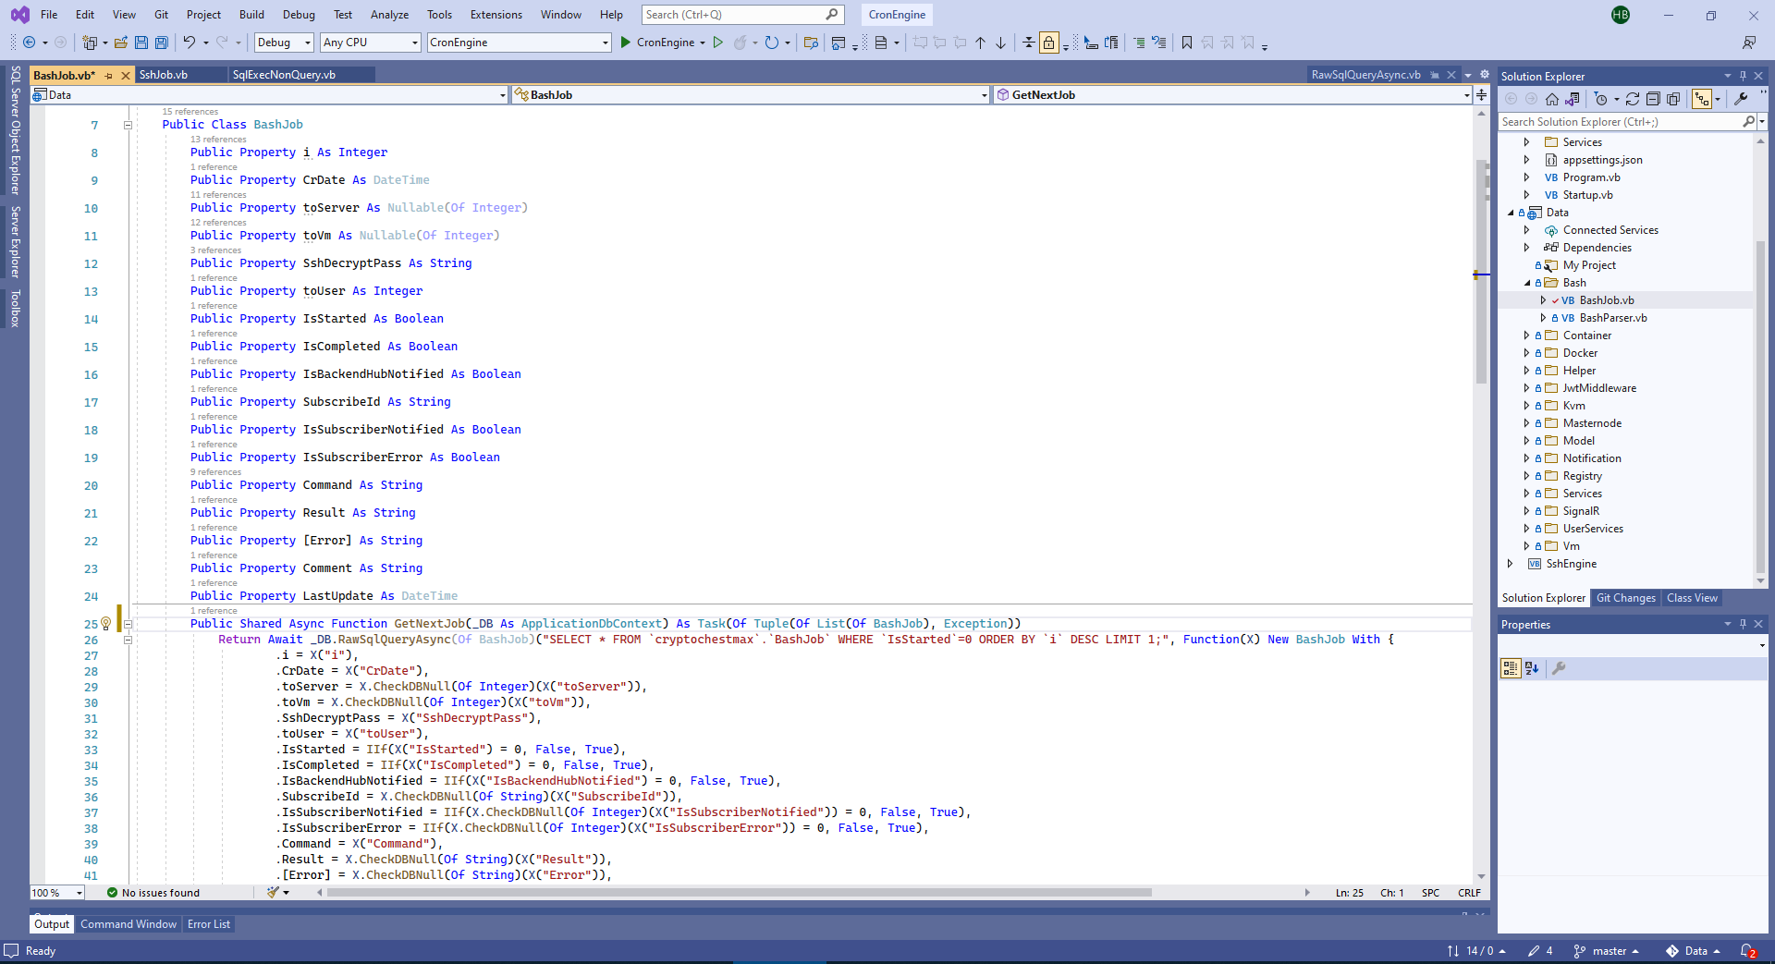
Task: Click the Open File folder icon
Action: pyautogui.click(x=121, y=43)
